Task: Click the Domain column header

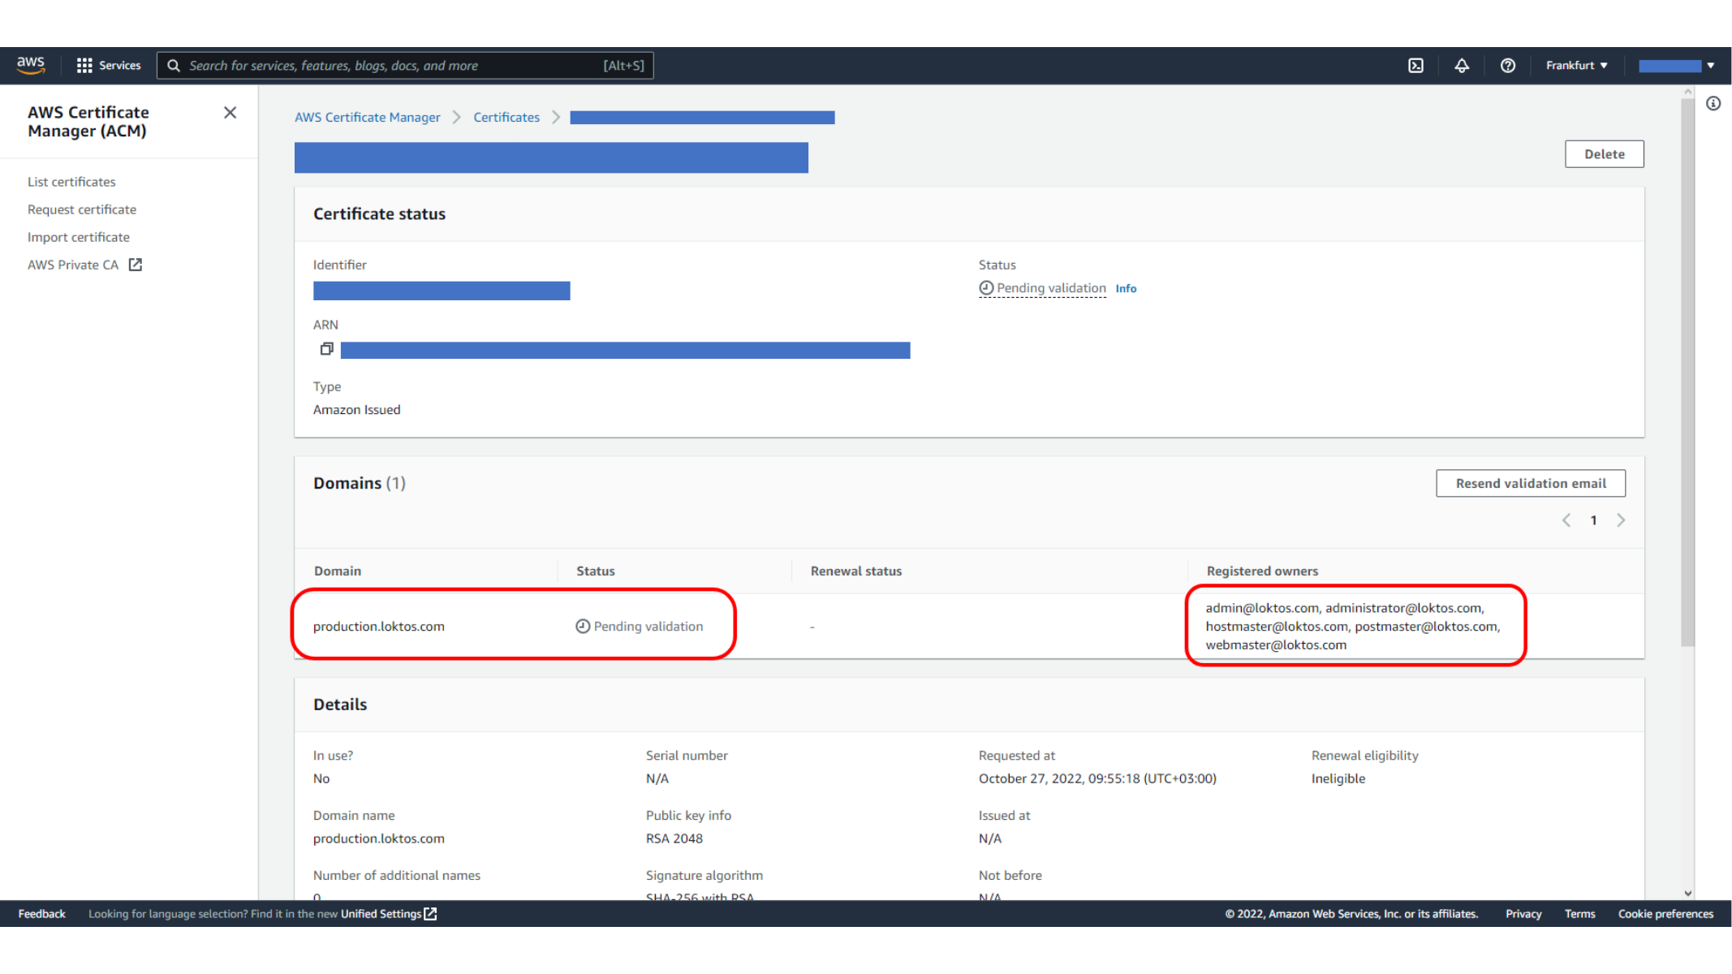Action: pyautogui.click(x=338, y=571)
